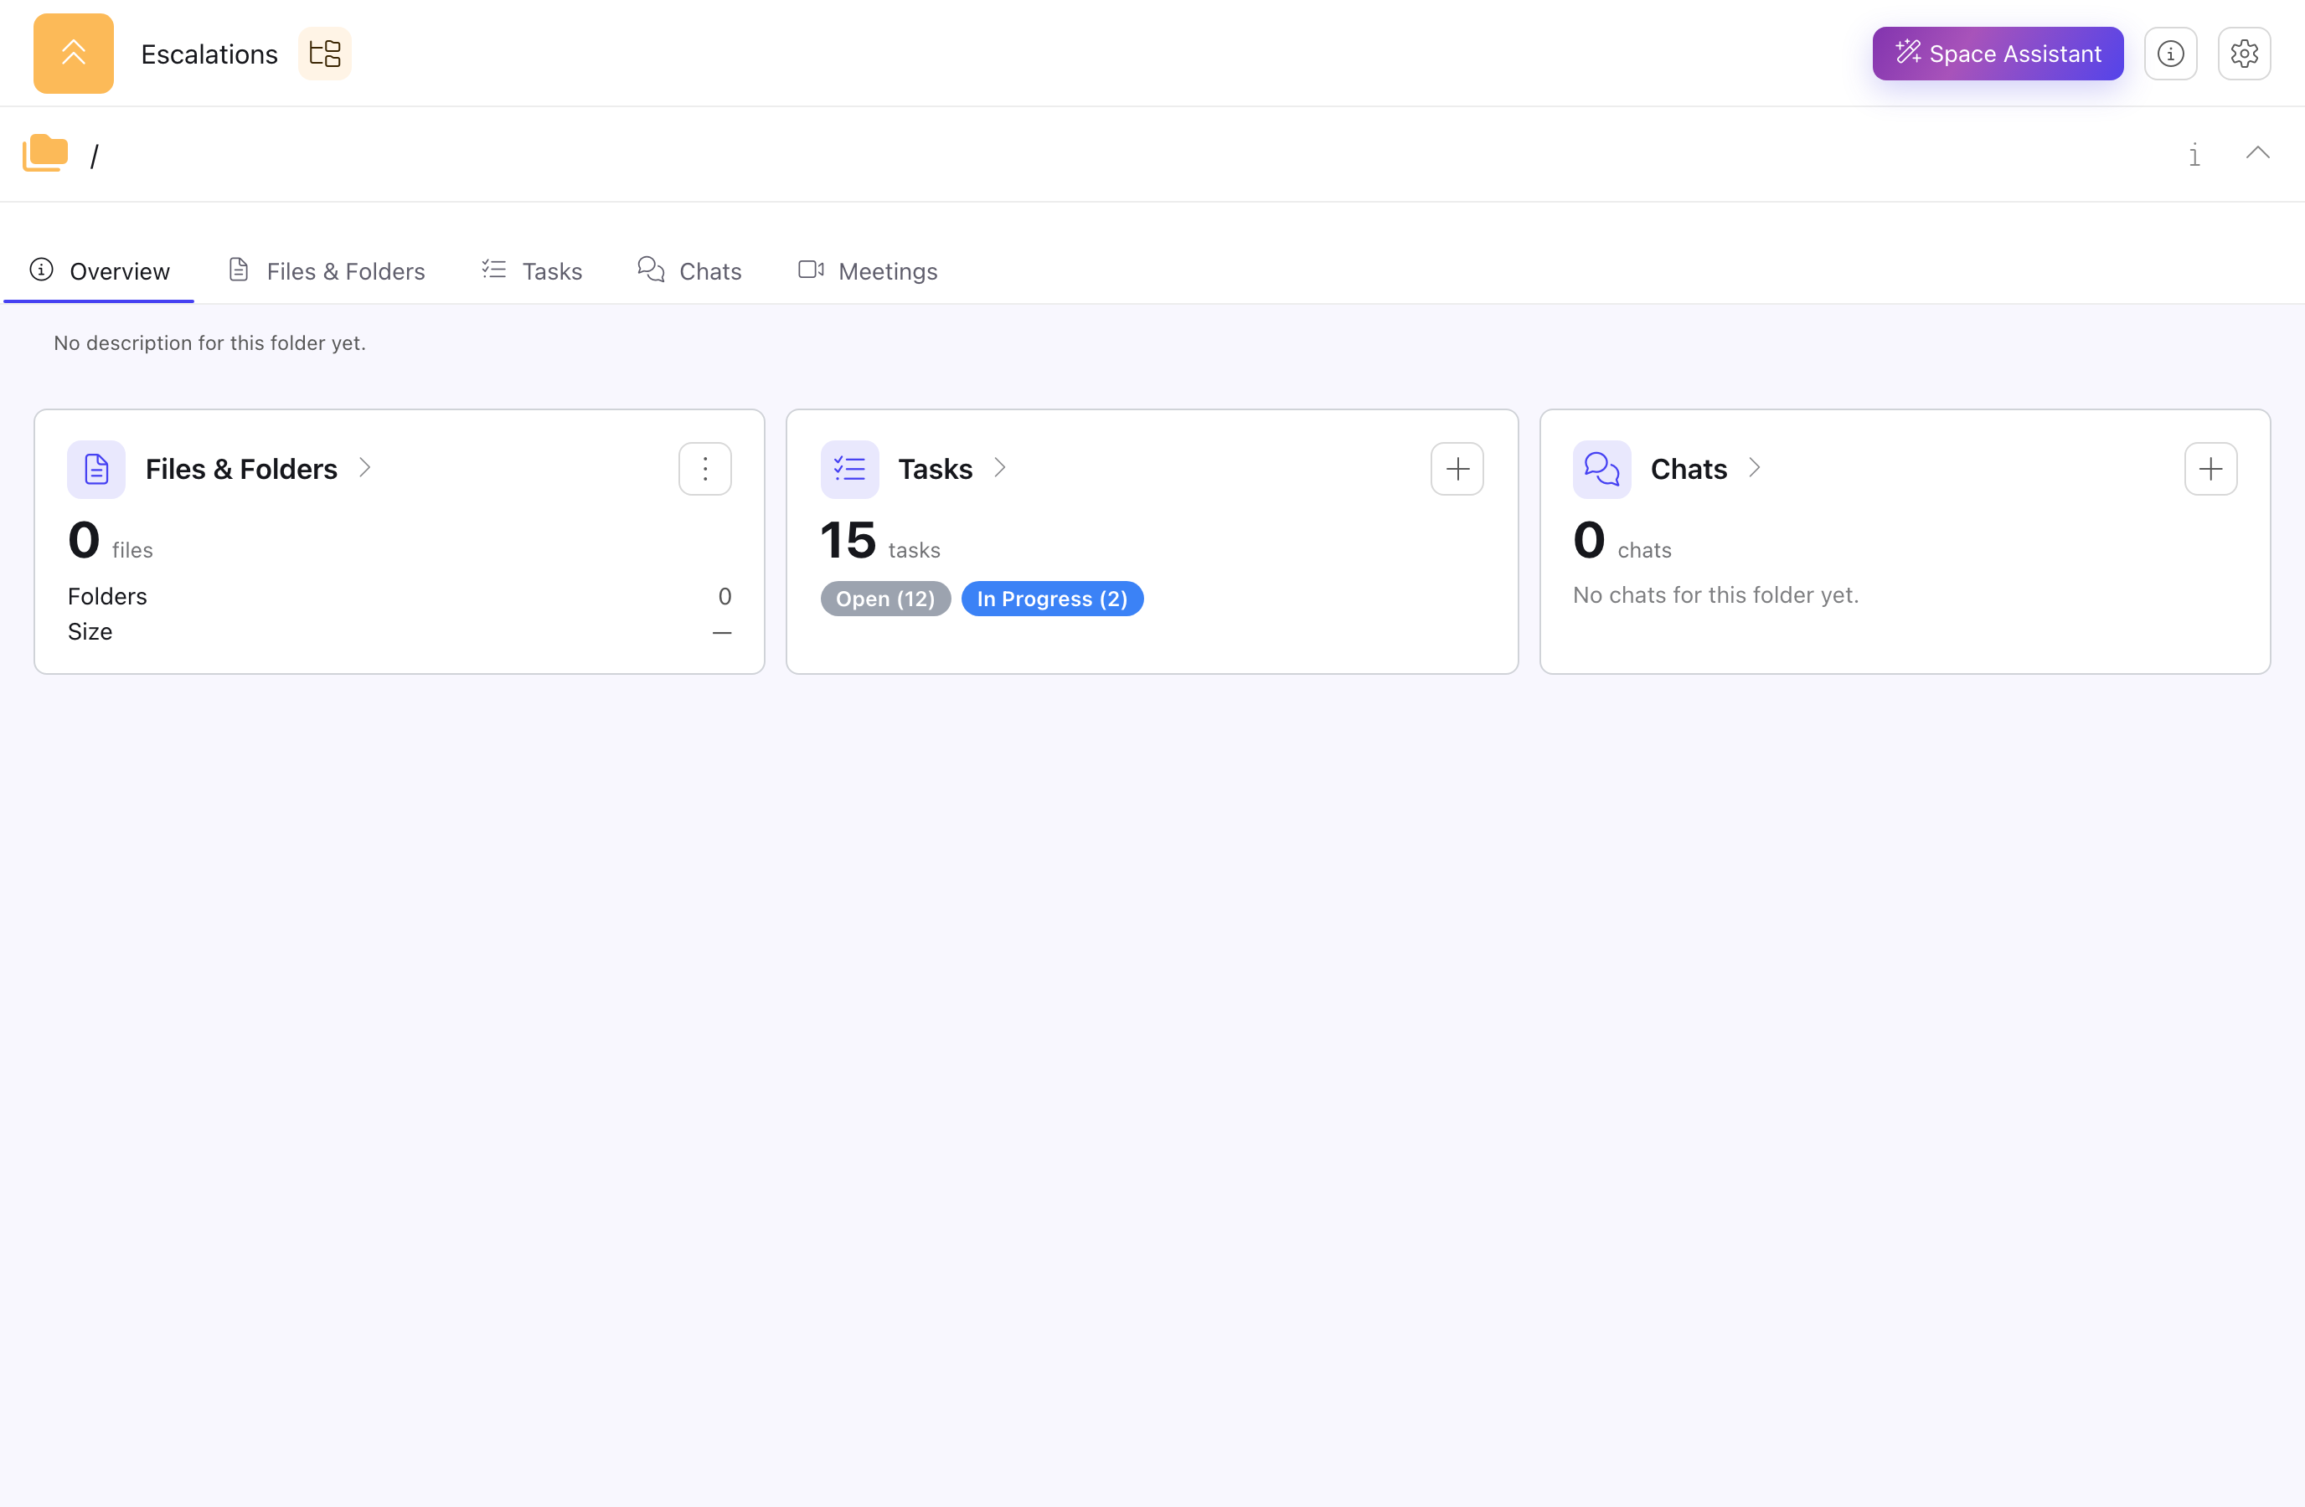
Task: Switch to the Files & Folders tab
Action: [x=327, y=271]
